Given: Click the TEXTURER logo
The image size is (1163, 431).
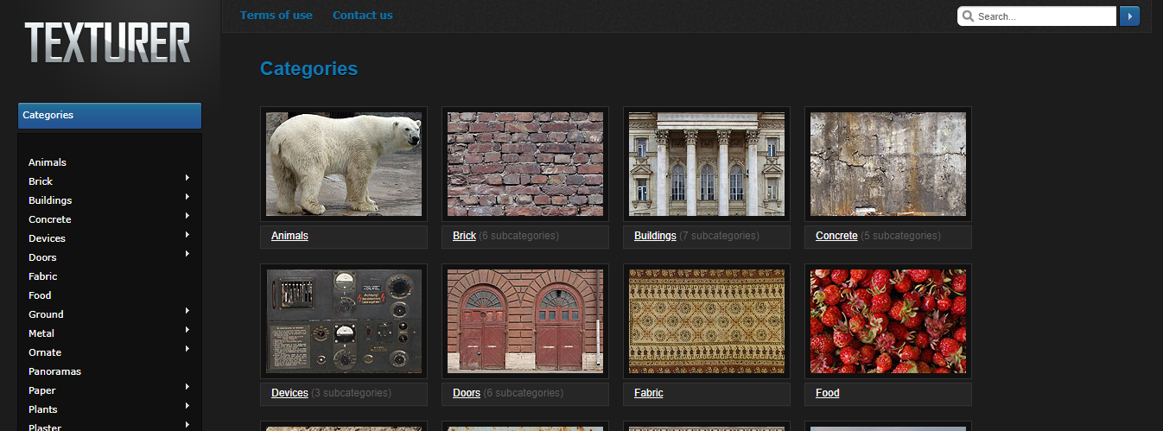Looking at the screenshot, I should pyautogui.click(x=107, y=42).
